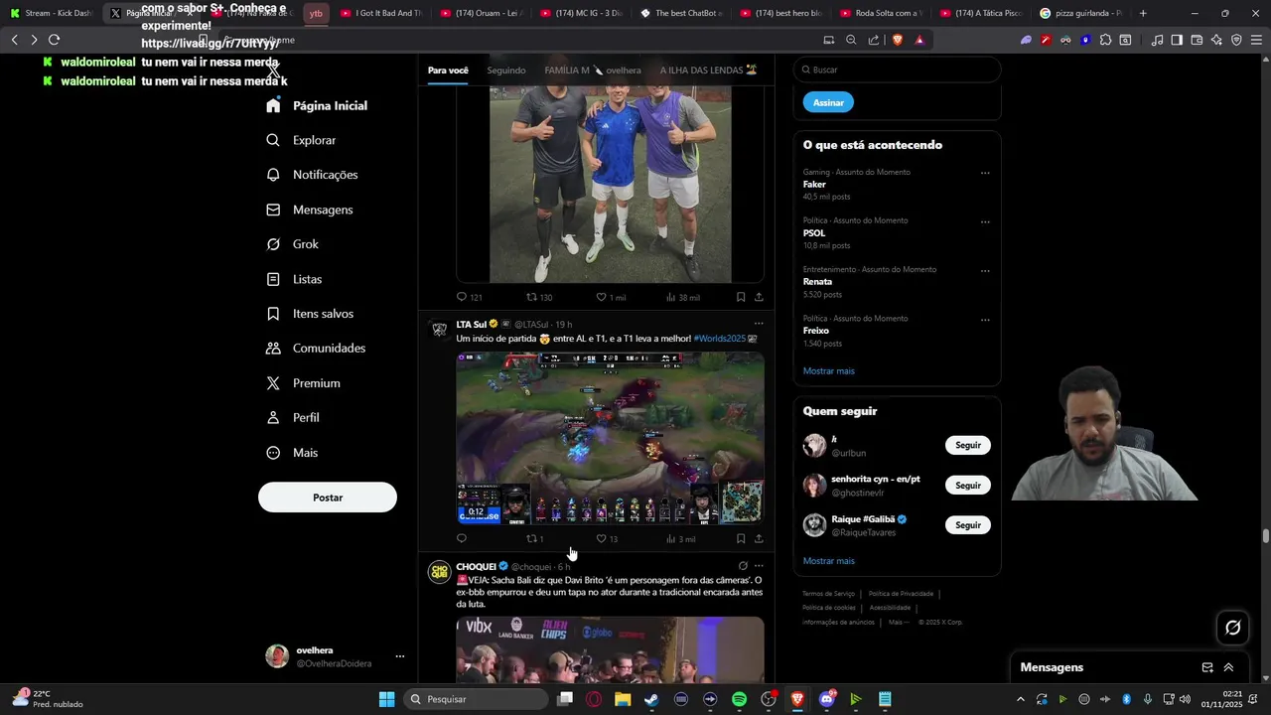Reply to the soccer photo post with 121

tap(469, 297)
